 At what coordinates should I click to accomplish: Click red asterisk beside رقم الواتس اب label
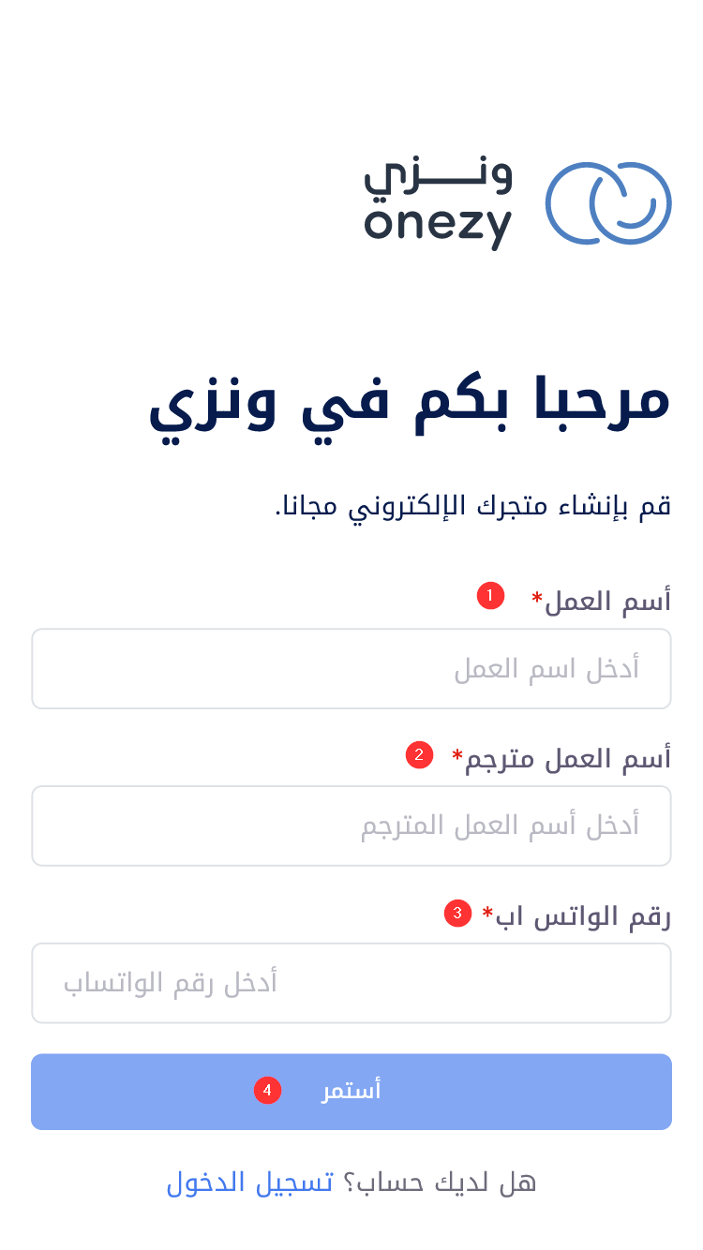(487, 912)
